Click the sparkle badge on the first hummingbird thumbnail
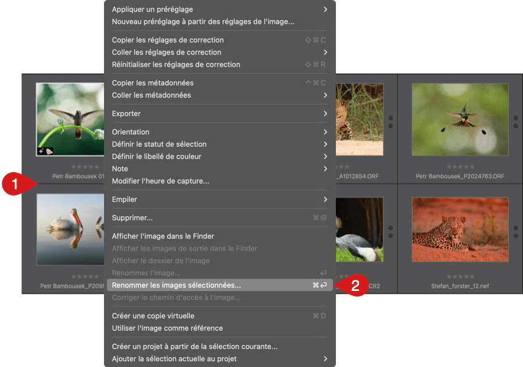This screenshot has height=367, width=523. tap(41, 152)
